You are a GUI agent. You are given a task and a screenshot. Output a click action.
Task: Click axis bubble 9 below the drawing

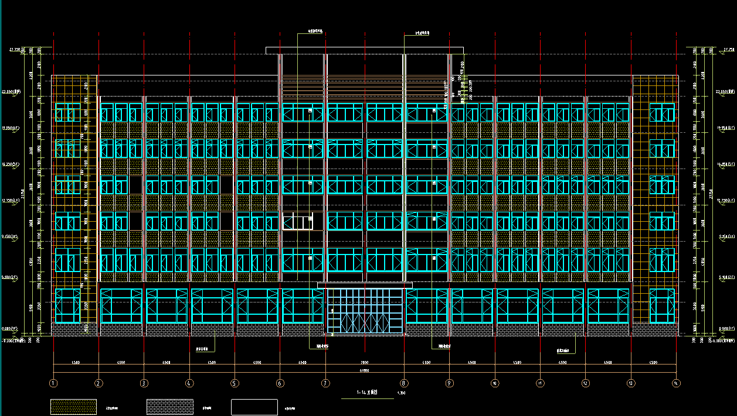(x=449, y=384)
